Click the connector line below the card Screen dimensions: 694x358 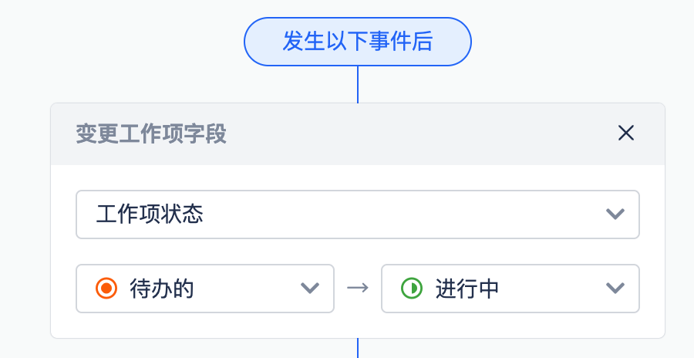point(358,348)
